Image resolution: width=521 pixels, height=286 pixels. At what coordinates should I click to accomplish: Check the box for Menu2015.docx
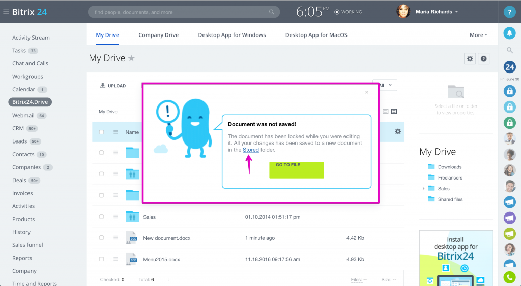(101, 259)
